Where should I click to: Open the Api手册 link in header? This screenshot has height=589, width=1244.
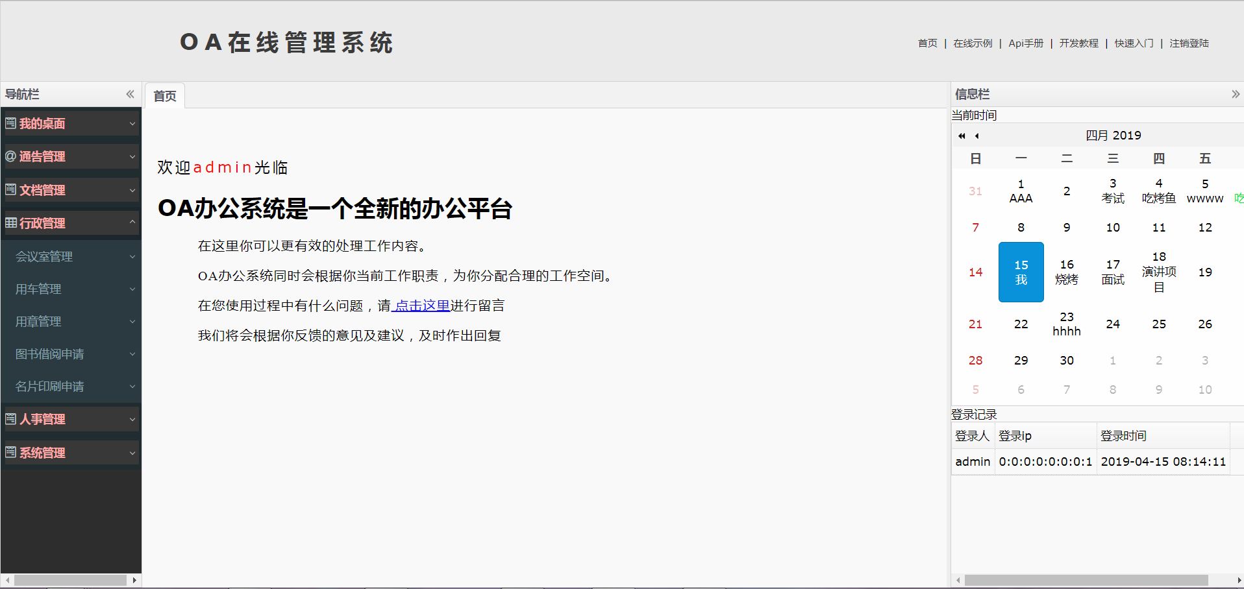[x=1026, y=43]
